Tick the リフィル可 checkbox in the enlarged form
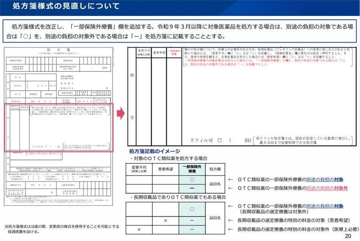Screen dimensions: 360x241 click(x=220, y=140)
